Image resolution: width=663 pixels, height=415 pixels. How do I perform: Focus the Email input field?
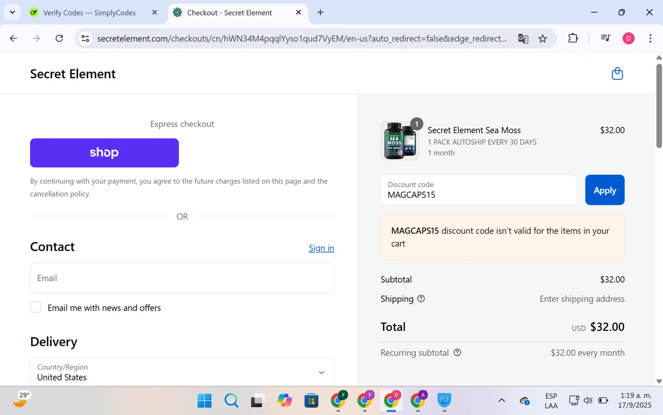(x=182, y=278)
